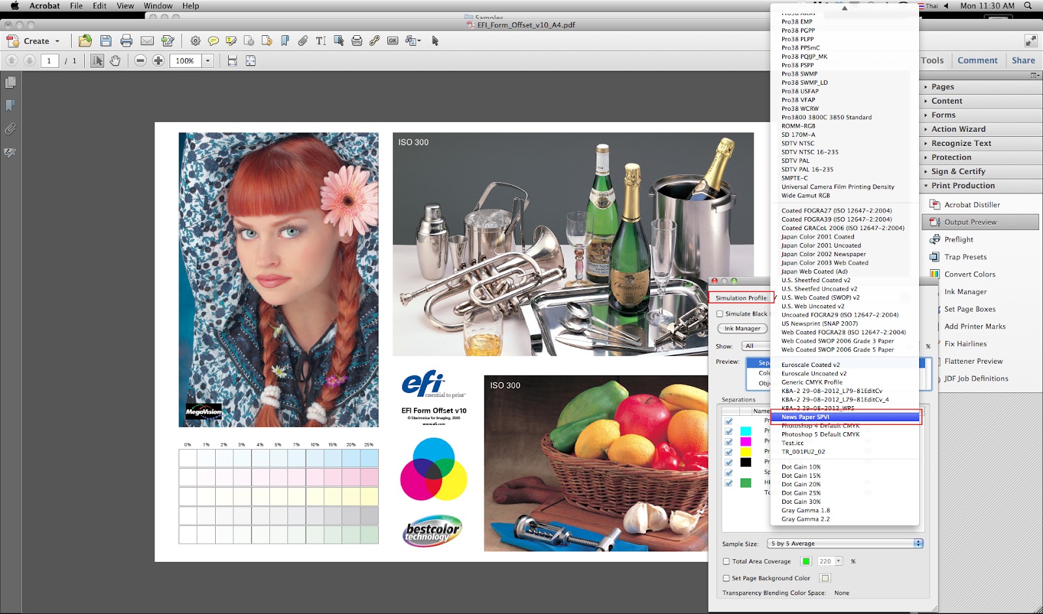
Task: Open the Convert Colors tool
Action: (969, 274)
